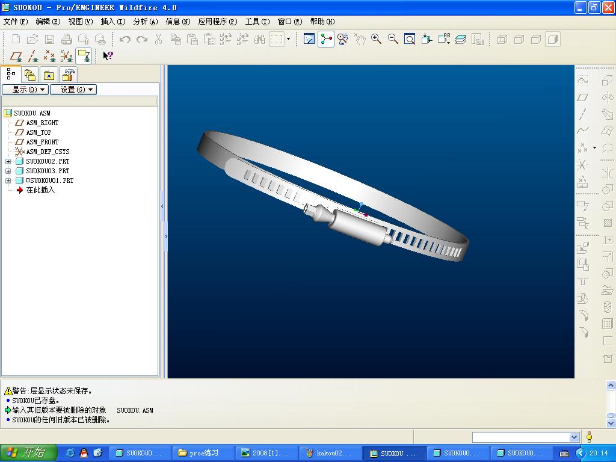Click the Undo arrow icon

tap(125, 39)
